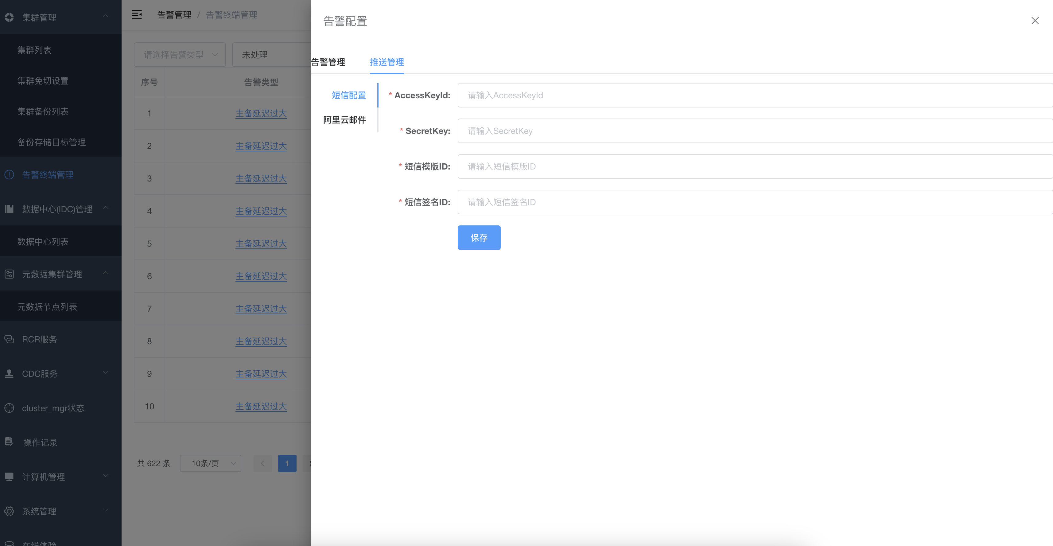This screenshot has width=1053, height=546.
Task: Click the sidebar collapse hamburger icon
Action: coord(137,15)
